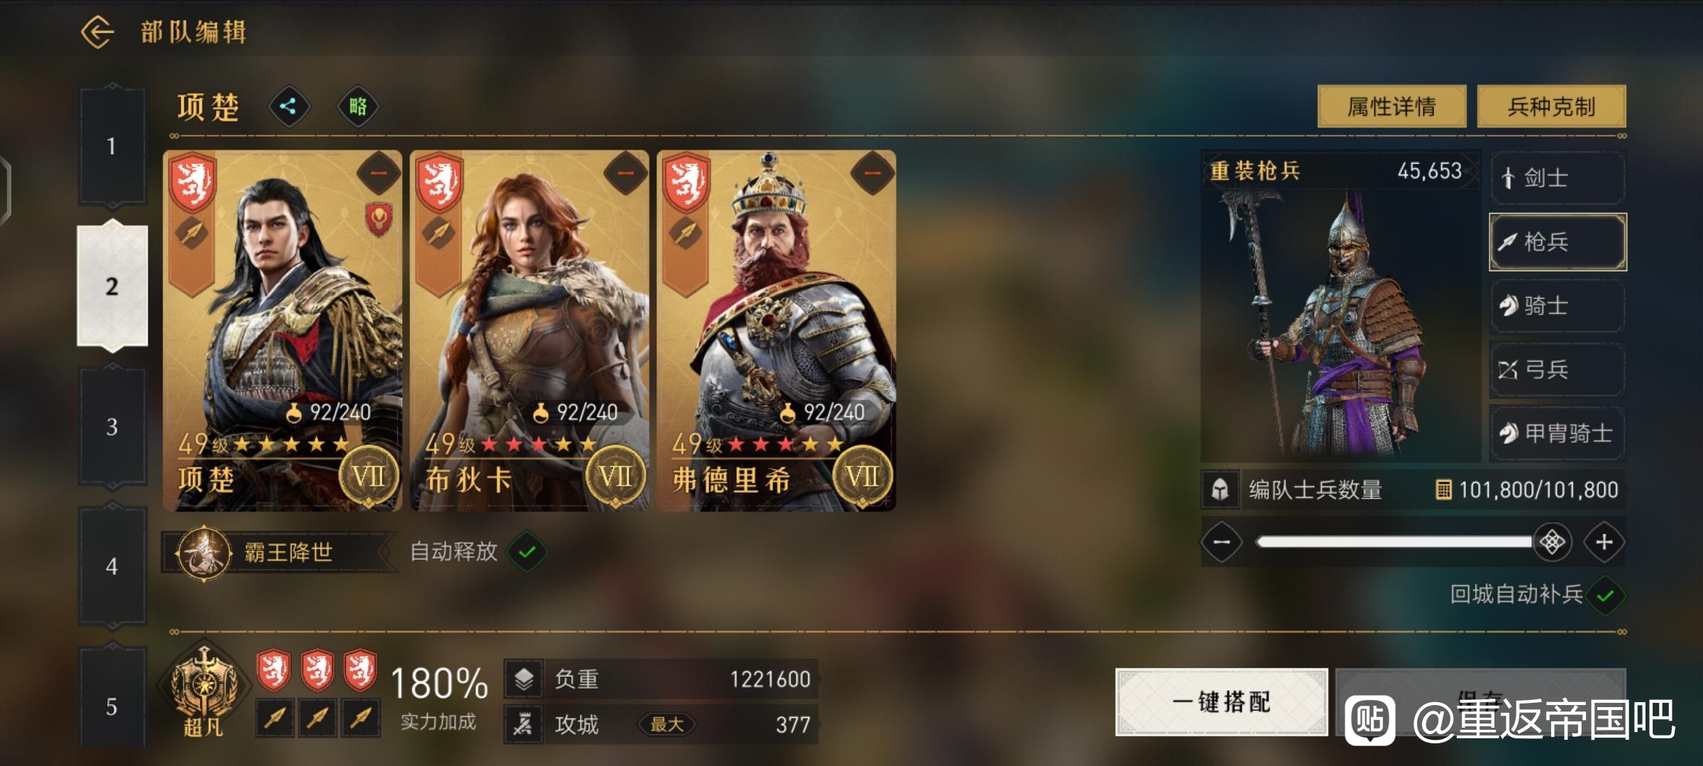Screen dimensions: 1703x766
Task: Switch to troop slot 3 tab
Action: point(112,427)
